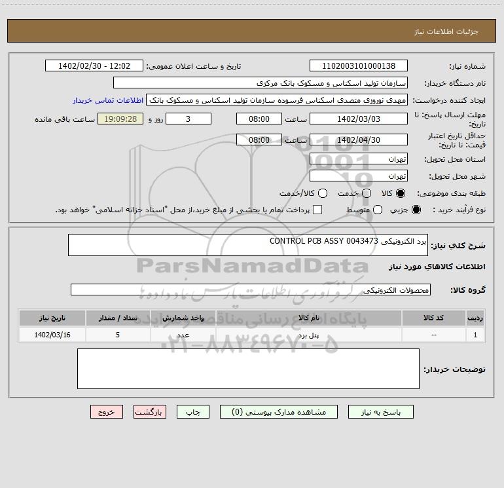Click the -- item code cell
This screenshot has height=488, width=504.
point(433,335)
